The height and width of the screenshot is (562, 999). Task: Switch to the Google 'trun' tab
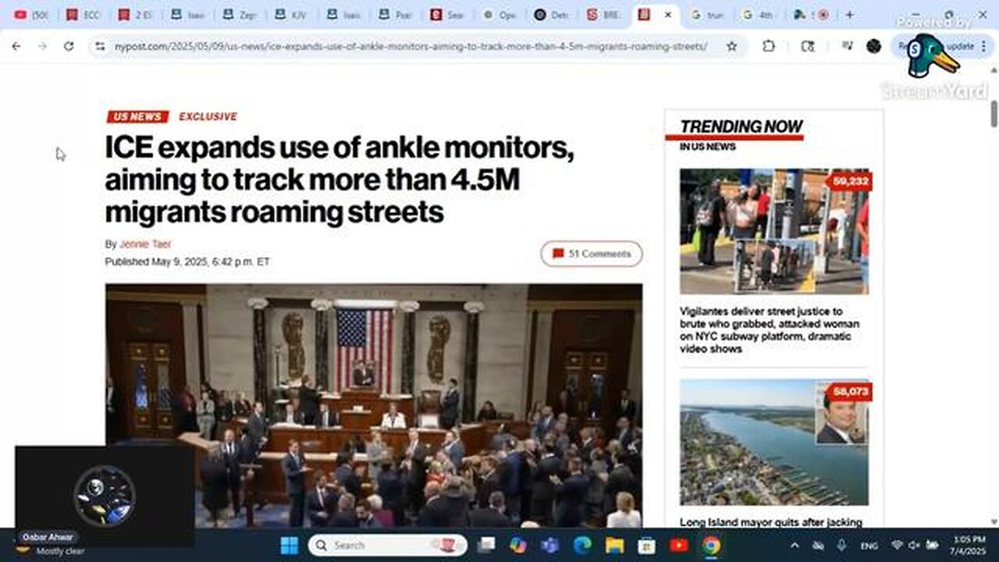pos(707,15)
